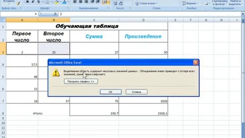Open the Стили ячеек dropdown
The image size is (245, 138).
tap(146, 3)
